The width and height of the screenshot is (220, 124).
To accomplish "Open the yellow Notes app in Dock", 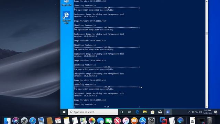I will [x=66, y=121].
